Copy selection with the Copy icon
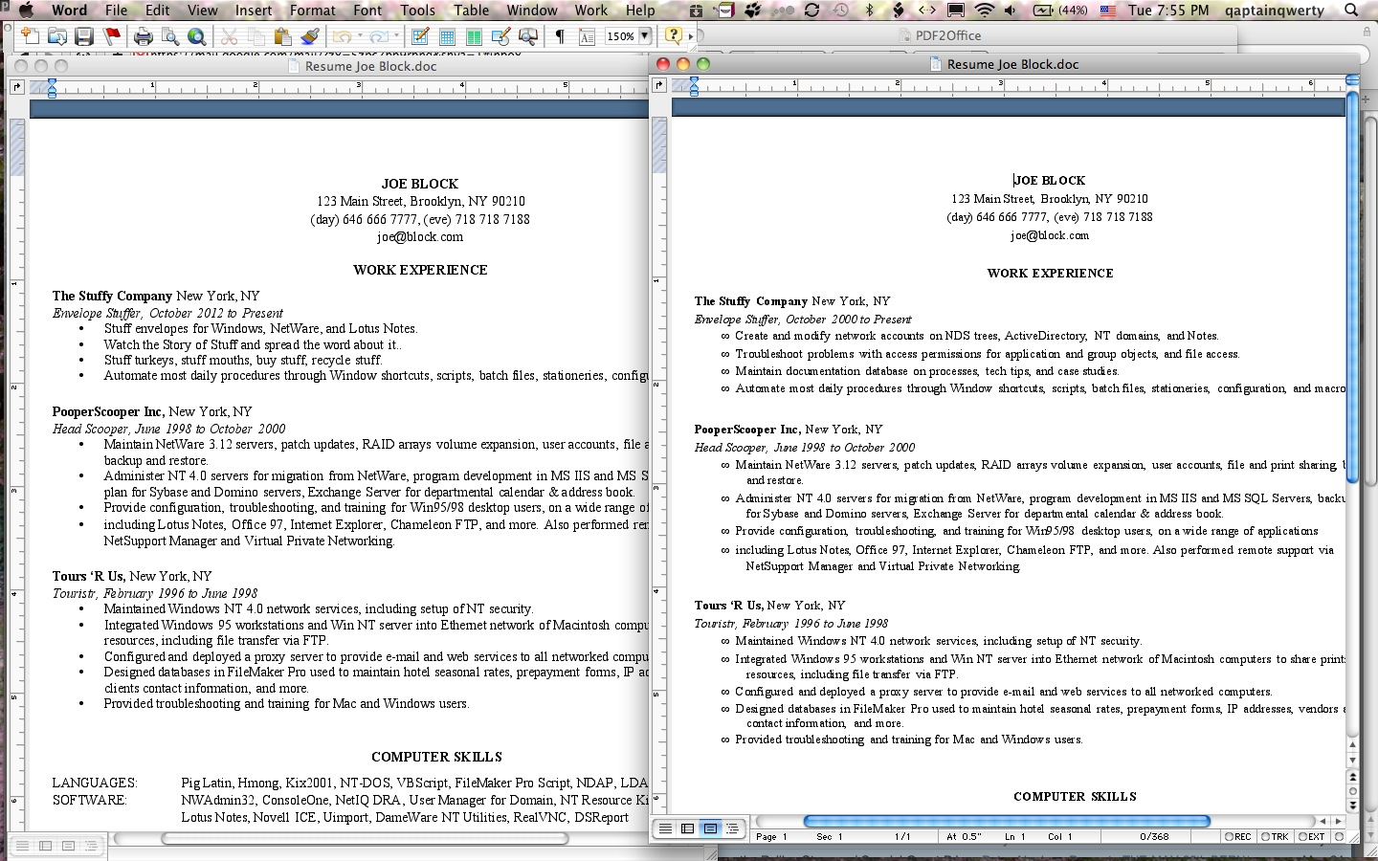Screen dimensions: 1378x861 click(256, 36)
